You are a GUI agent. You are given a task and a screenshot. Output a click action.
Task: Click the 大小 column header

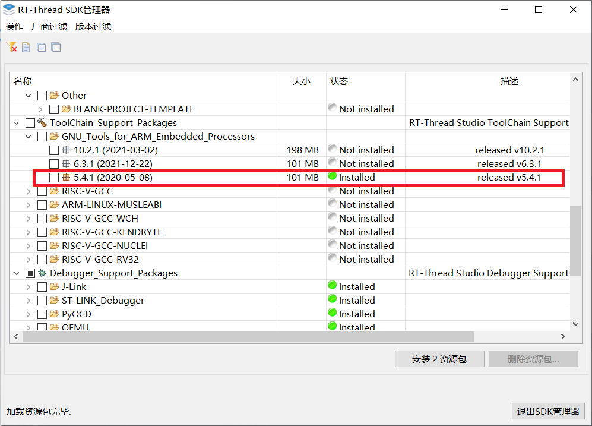(x=302, y=81)
